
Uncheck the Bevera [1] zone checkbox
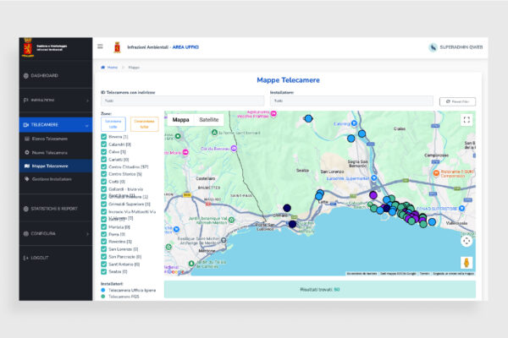[103, 137]
